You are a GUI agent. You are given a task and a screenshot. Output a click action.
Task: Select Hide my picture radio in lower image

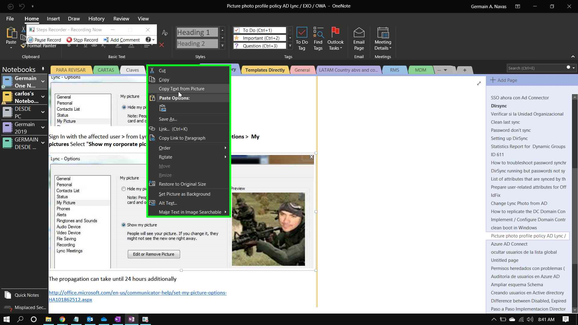coord(123,189)
